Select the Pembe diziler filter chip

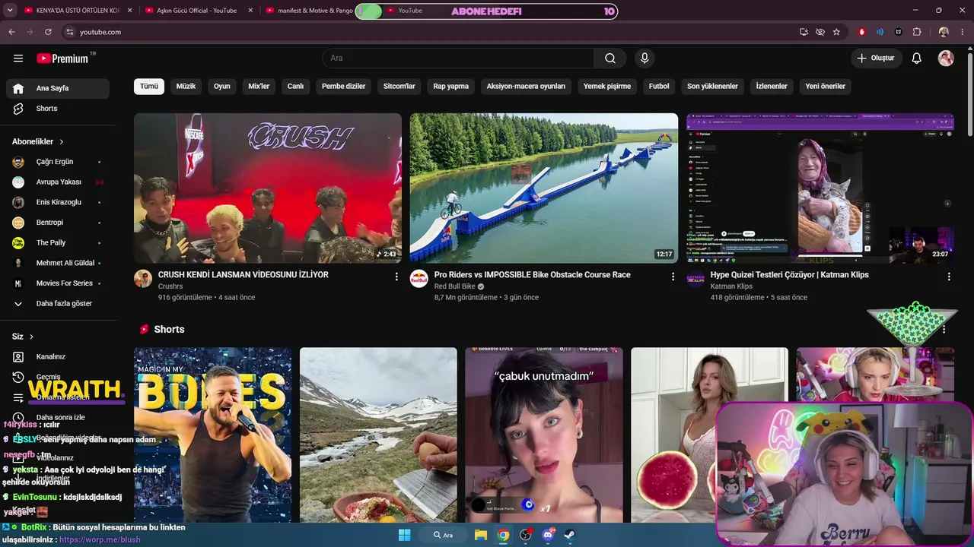click(x=343, y=87)
